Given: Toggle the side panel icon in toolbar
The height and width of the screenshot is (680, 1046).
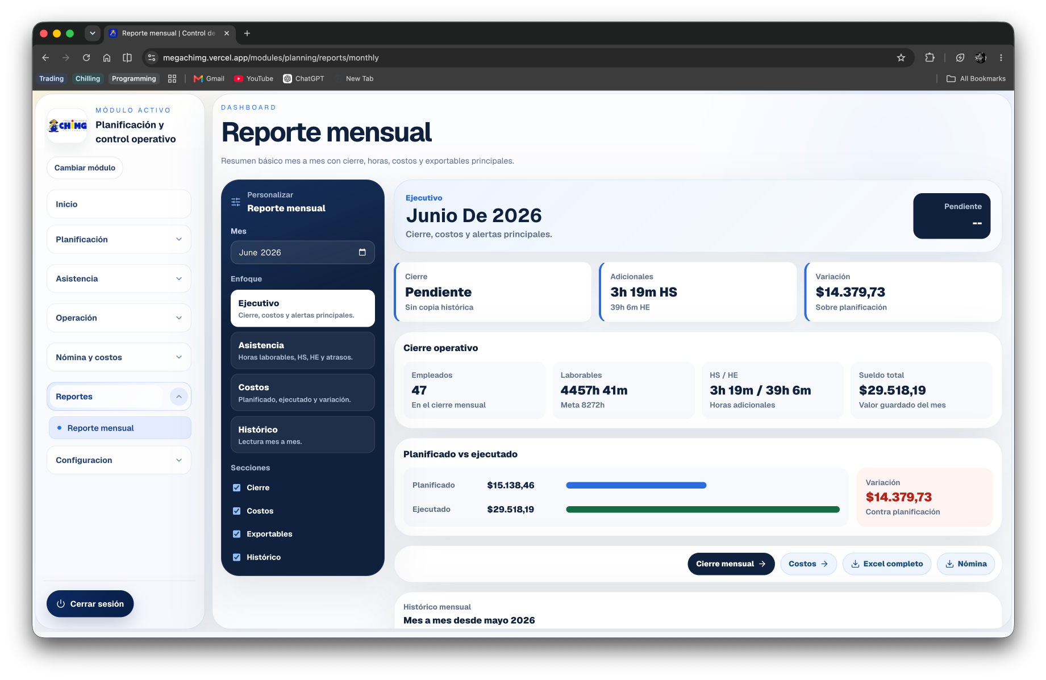Looking at the screenshot, I should [127, 57].
